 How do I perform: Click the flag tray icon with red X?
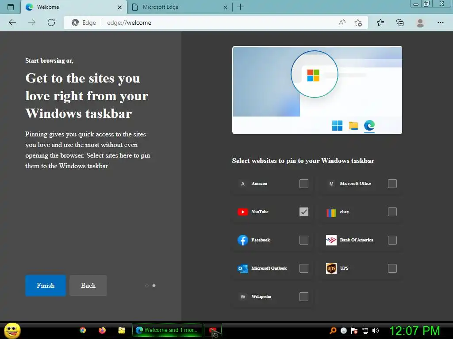click(x=354, y=331)
